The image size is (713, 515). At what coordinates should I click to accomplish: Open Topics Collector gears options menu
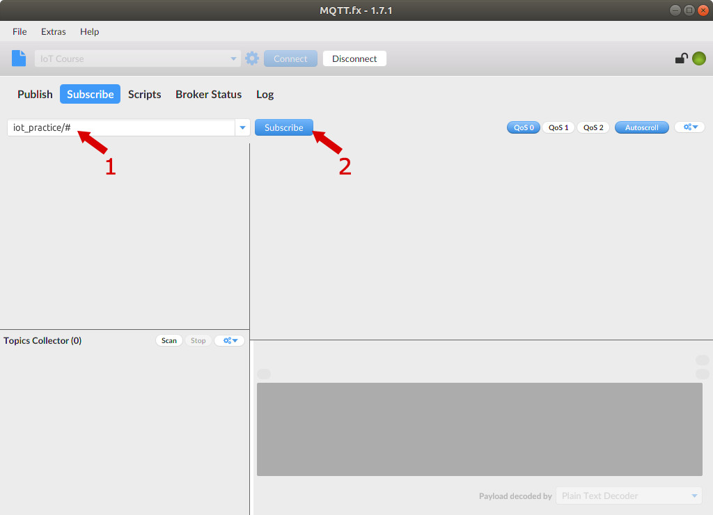pos(230,340)
